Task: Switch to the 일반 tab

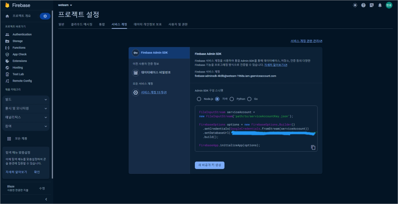Action: coord(61,24)
